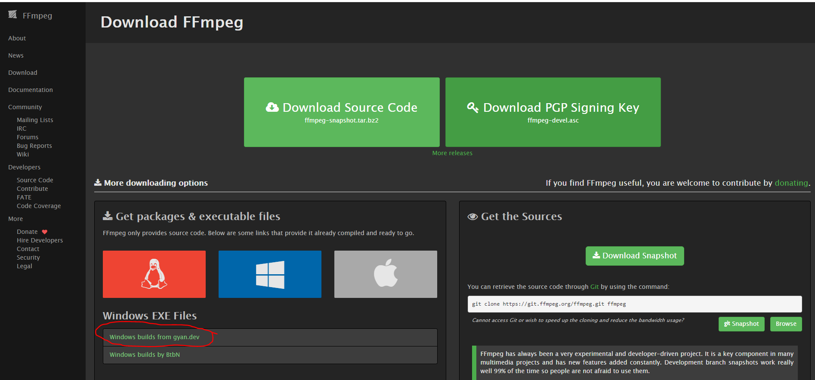Click the Apple logo tile
This screenshot has height=380, width=815.
coord(386,274)
